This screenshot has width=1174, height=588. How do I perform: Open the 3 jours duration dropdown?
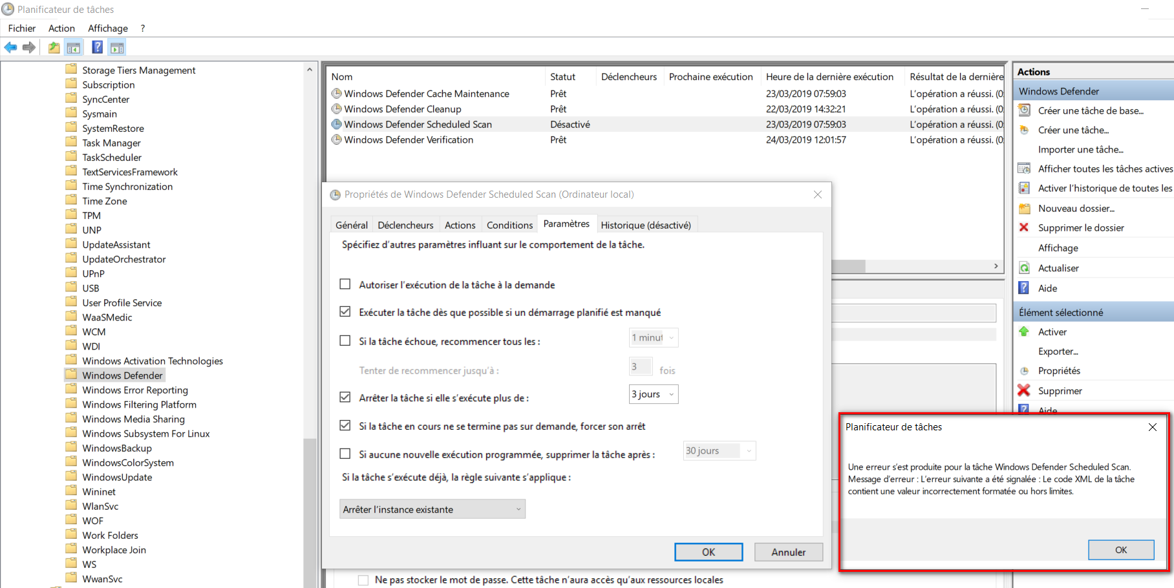654,394
